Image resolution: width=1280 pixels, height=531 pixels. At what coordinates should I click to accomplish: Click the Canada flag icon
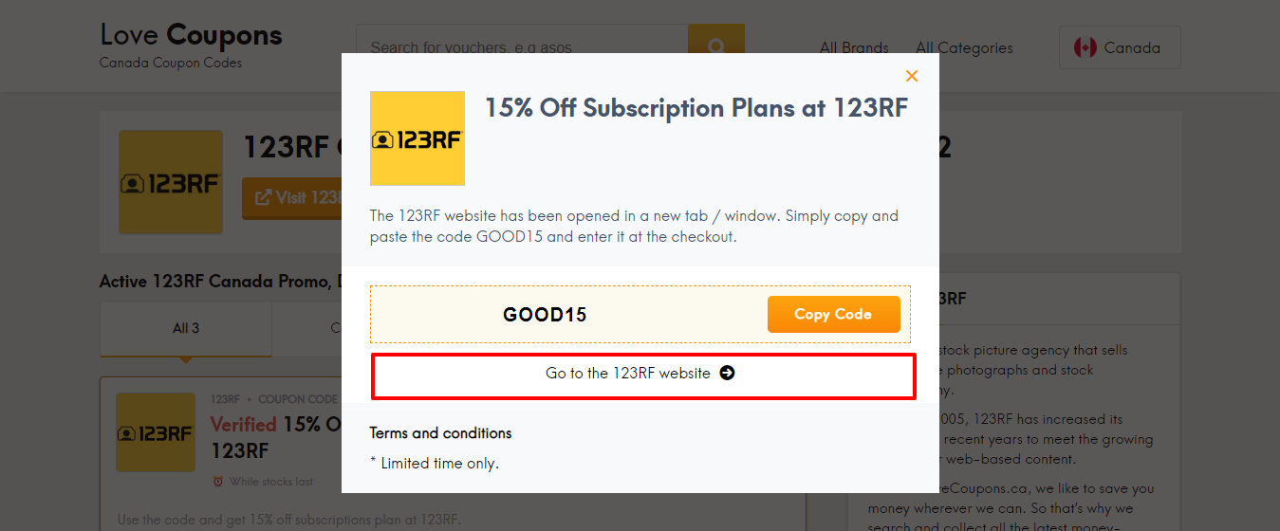point(1085,47)
